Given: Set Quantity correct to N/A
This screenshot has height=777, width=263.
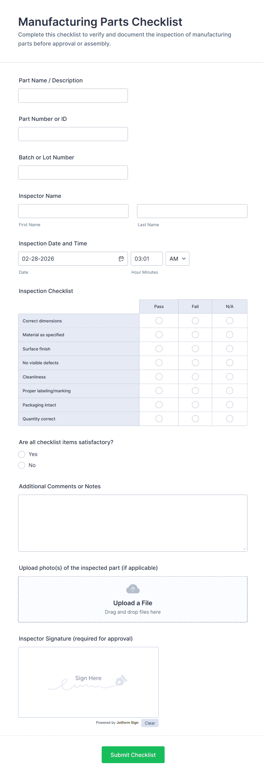Looking at the screenshot, I should (229, 418).
